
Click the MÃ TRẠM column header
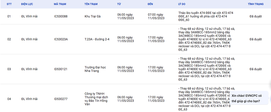pyautogui.click(x=60, y=4)
